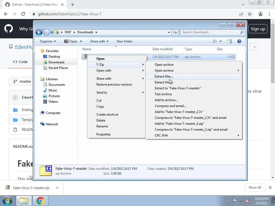This screenshot has height=206, width=275.
Task: Click Create shortcut menu entry
Action: 117,114
